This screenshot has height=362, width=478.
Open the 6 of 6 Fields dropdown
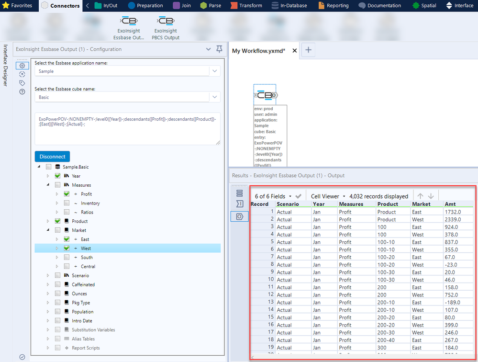coord(273,196)
